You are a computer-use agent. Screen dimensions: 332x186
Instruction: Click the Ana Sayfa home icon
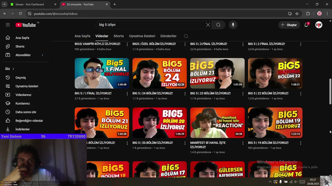(8, 38)
